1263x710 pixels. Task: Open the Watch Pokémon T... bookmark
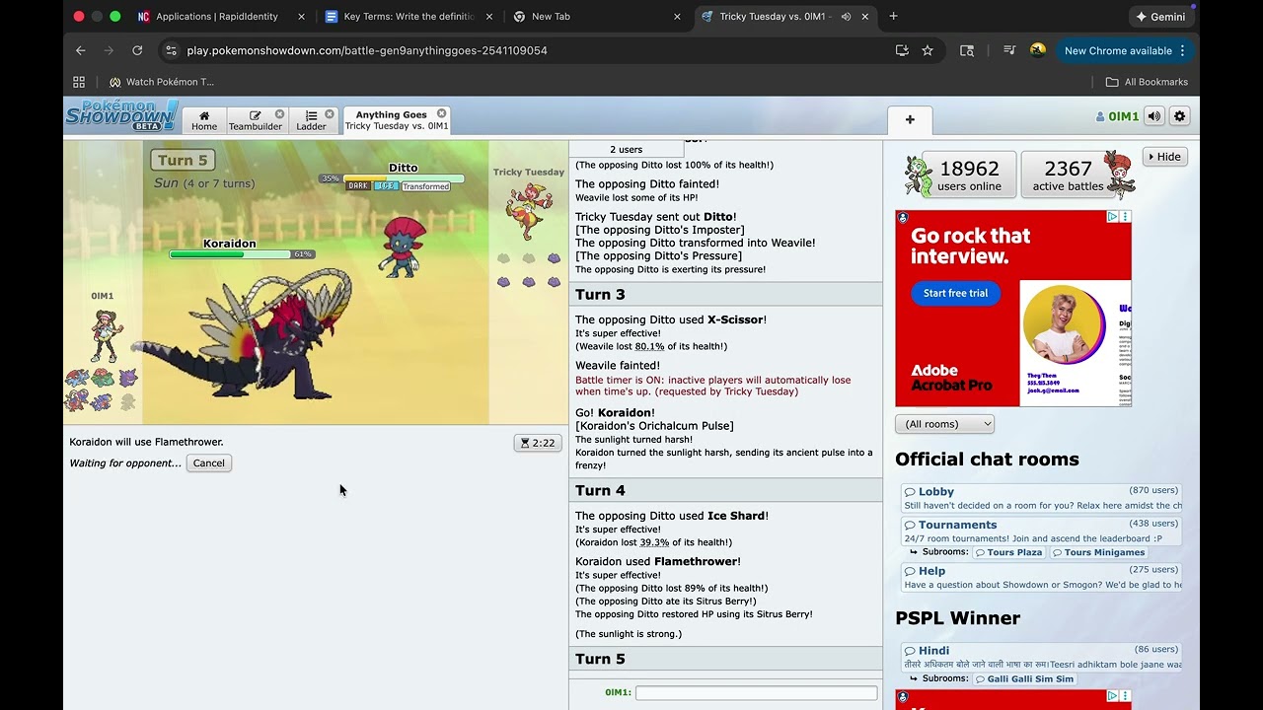tap(162, 82)
